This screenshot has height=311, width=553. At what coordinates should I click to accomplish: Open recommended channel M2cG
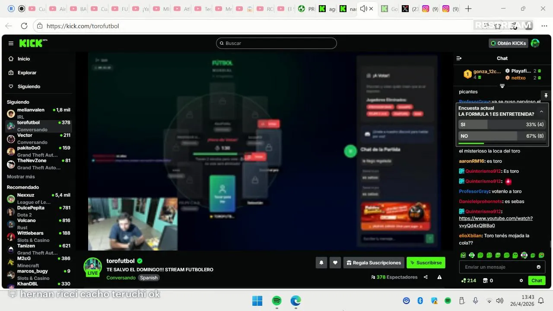click(38, 262)
